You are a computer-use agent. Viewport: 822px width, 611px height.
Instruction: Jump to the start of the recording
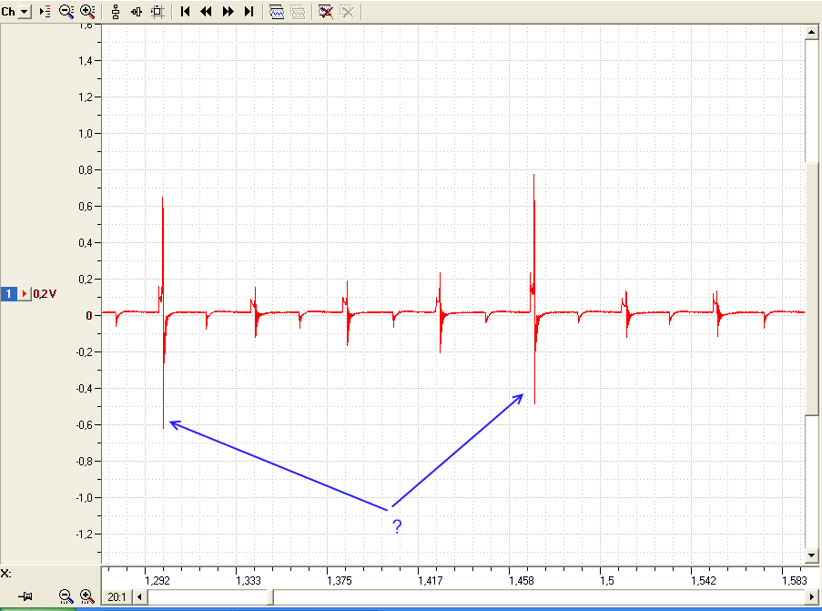coord(185,12)
